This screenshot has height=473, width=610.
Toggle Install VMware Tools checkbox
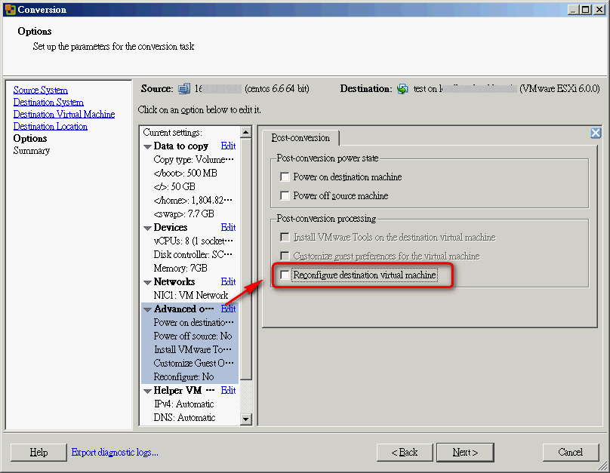point(285,237)
